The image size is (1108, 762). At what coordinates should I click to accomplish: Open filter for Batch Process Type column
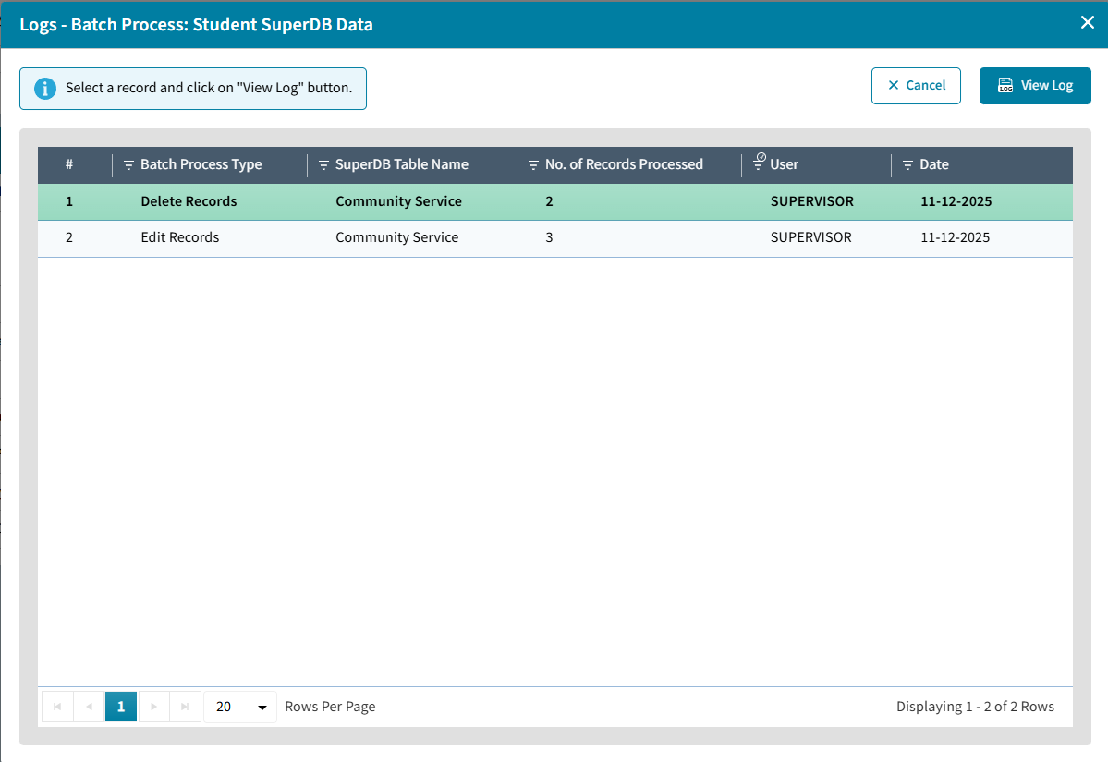[x=128, y=164]
